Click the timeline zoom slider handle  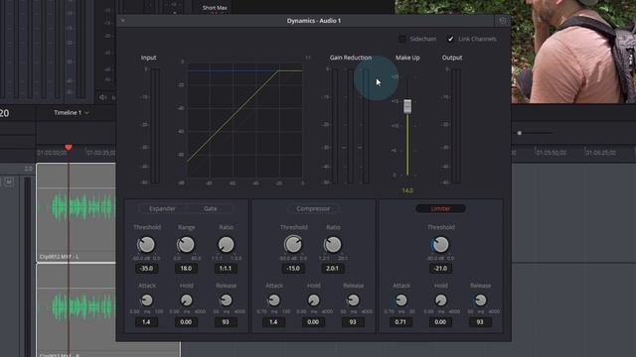tap(519, 133)
